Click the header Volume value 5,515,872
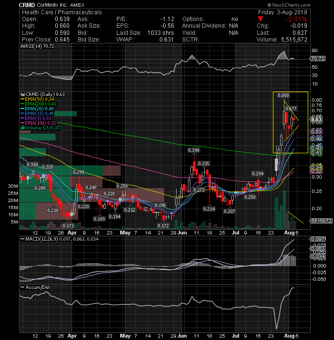This screenshot has width=334, height=340. 294,40
